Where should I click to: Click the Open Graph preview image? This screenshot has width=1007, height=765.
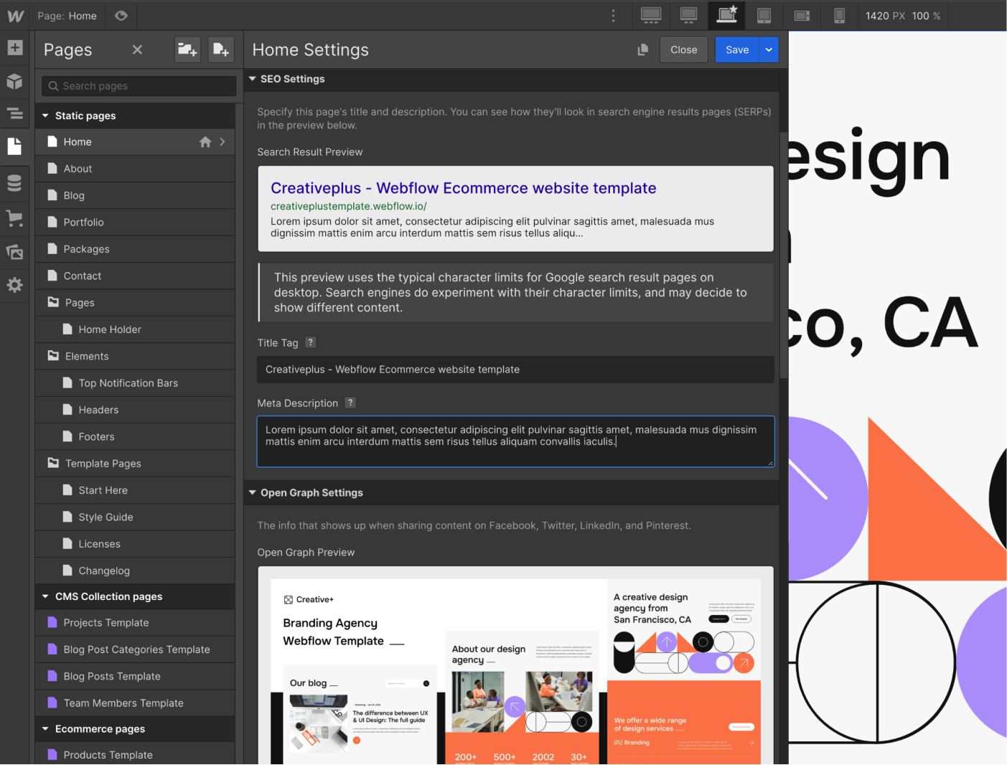(x=515, y=671)
